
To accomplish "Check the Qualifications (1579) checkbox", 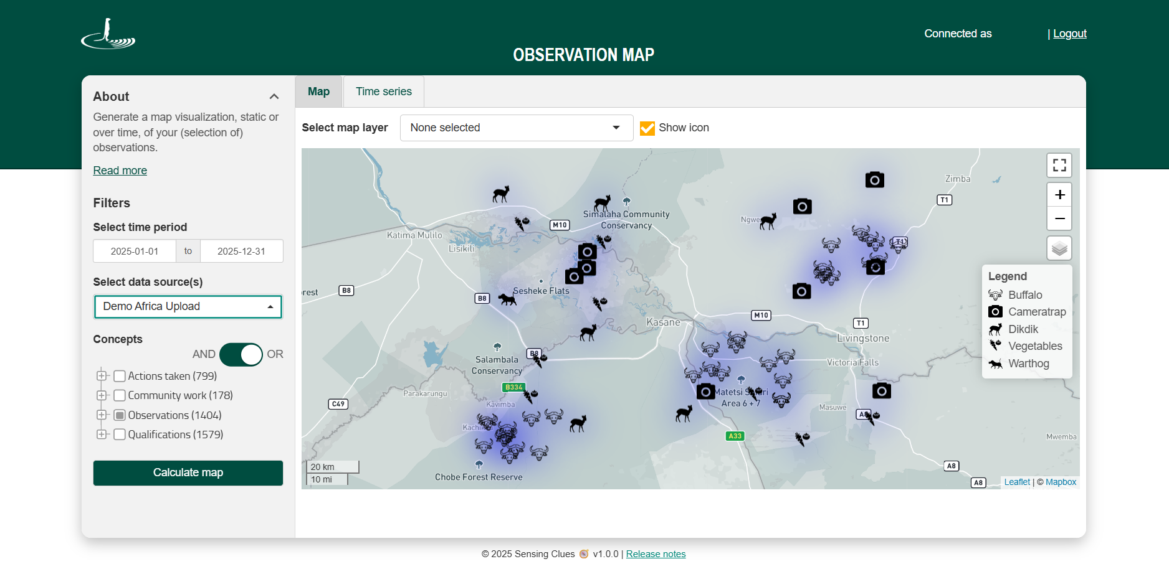I will (x=120, y=435).
